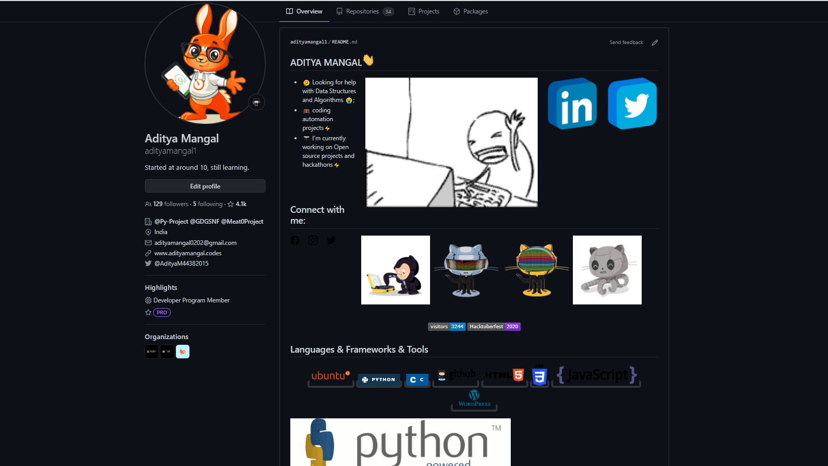Viewport: 828px width, 466px height.
Task: Open the first organization avatar
Action: [152, 352]
